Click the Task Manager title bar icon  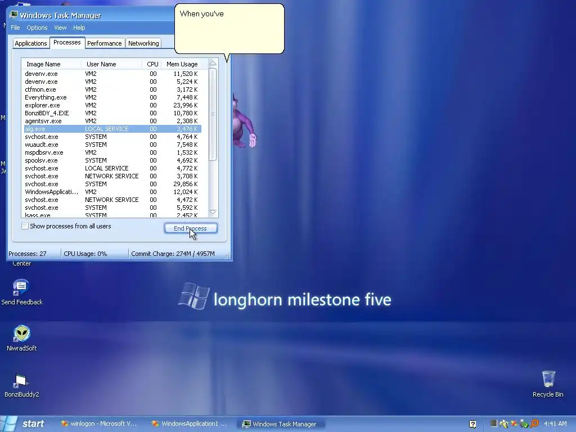[13, 15]
